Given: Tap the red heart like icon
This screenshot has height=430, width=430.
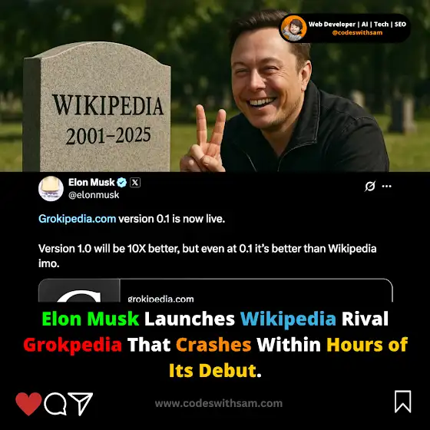Looking at the screenshot, I should click(28, 403).
